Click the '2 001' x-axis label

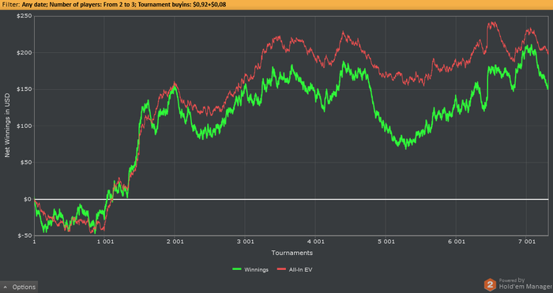(175, 242)
